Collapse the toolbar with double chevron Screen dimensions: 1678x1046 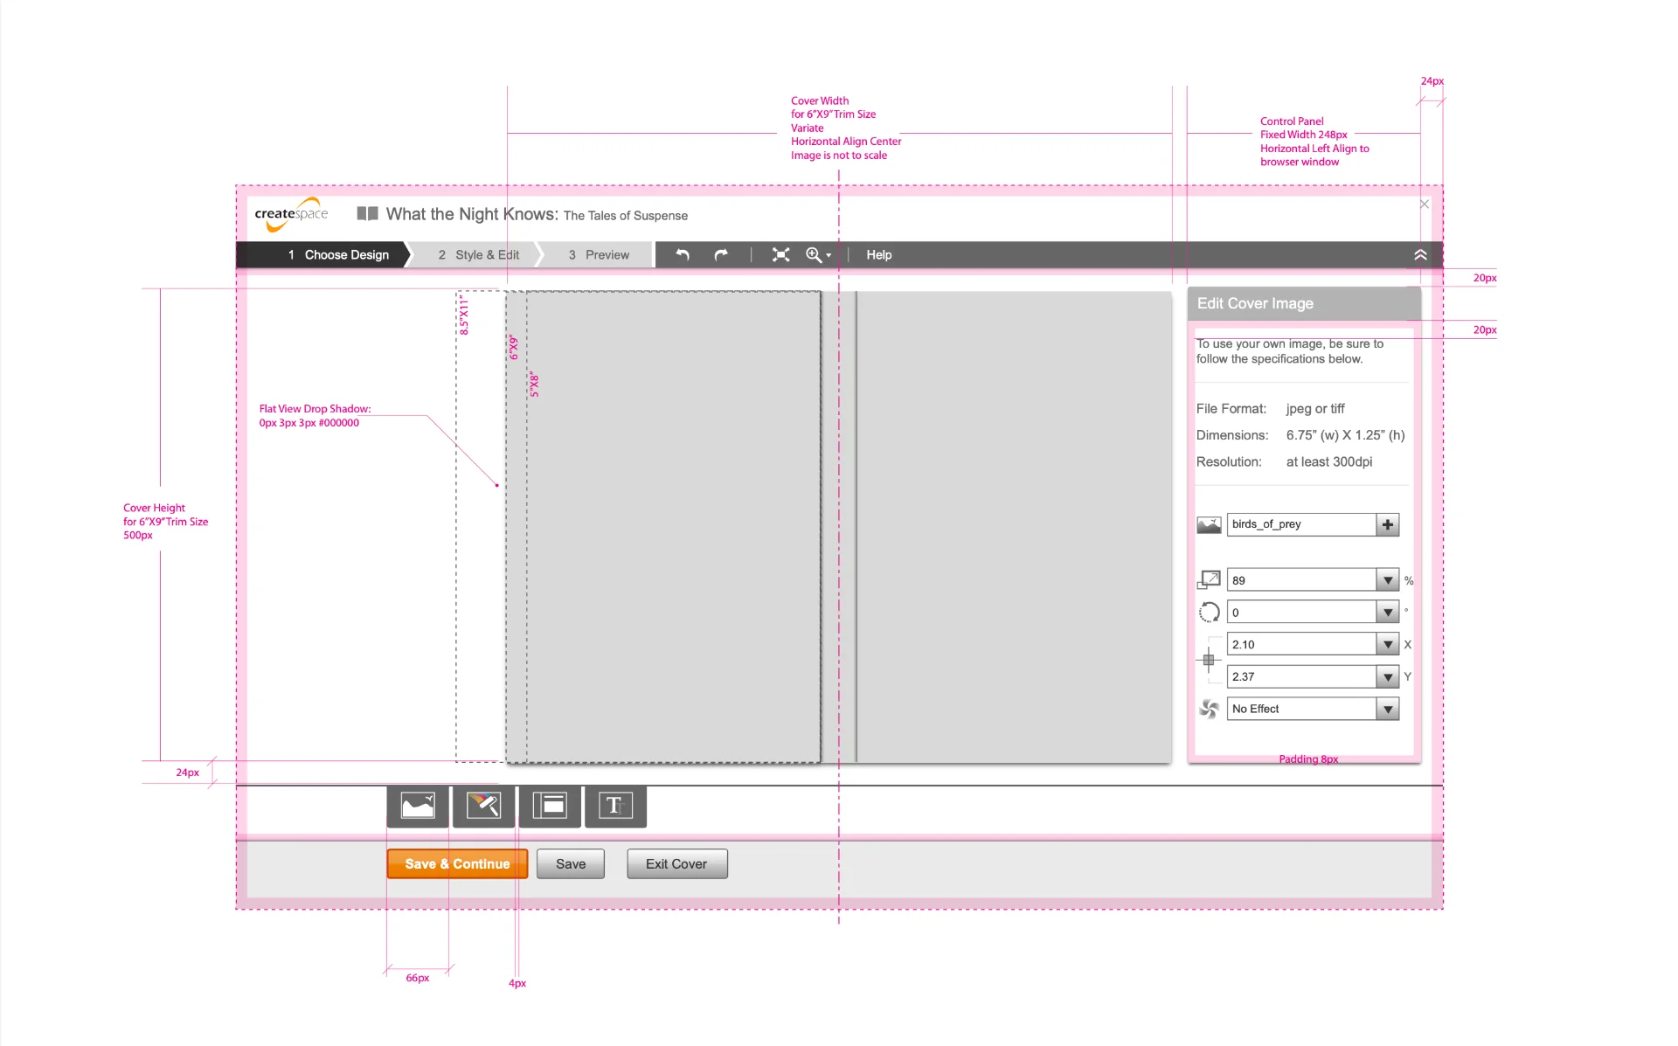click(1420, 255)
